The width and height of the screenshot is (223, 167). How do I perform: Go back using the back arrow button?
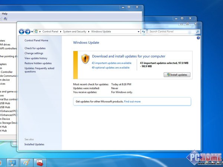[x=22, y=32]
